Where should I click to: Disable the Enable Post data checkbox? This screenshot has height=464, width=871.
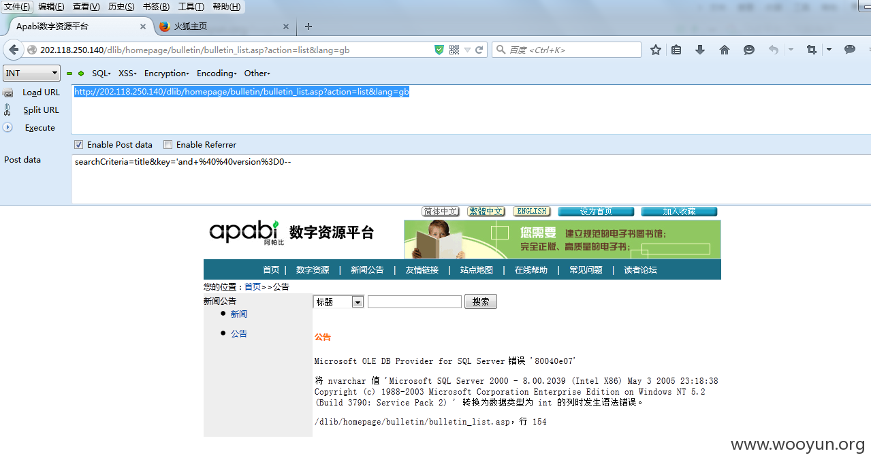tap(79, 144)
